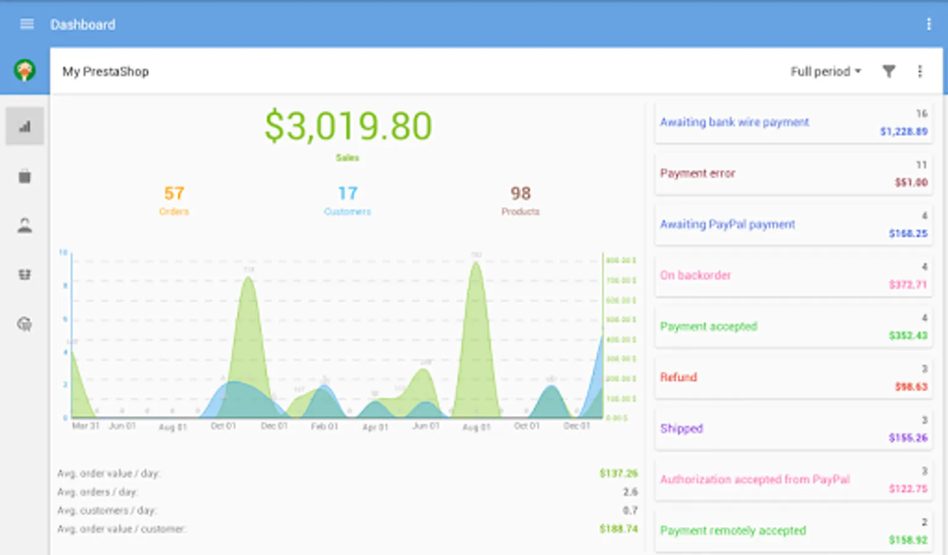948x555 pixels.
Task: Click the $1,228.89 bank wire amount
Action: point(904,131)
